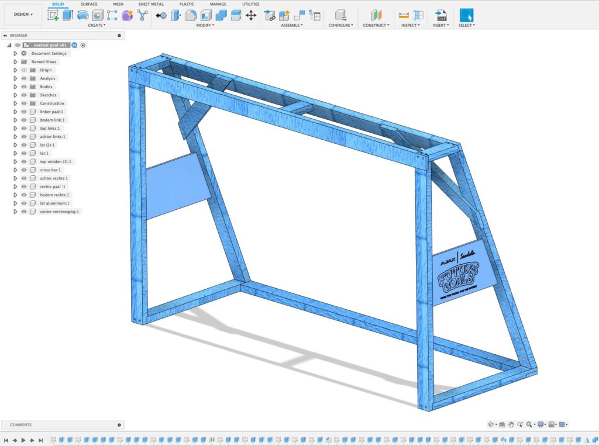Image resolution: width=599 pixels, height=446 pixels.
Task: Click the Viewports layout icon
Action: click(x=562, y=424)
